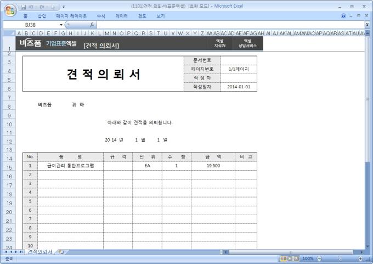Expand the Name Box dropdown arrow
The image size is (373, 264).
[61, 25]
